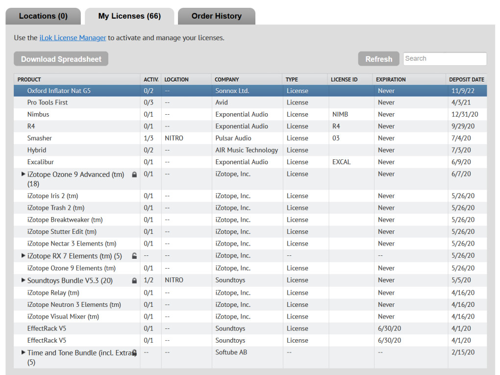Select the Excalibur license row
Image resolution: width=500 pixels, height=375 pixels.
tap(250, 162)
